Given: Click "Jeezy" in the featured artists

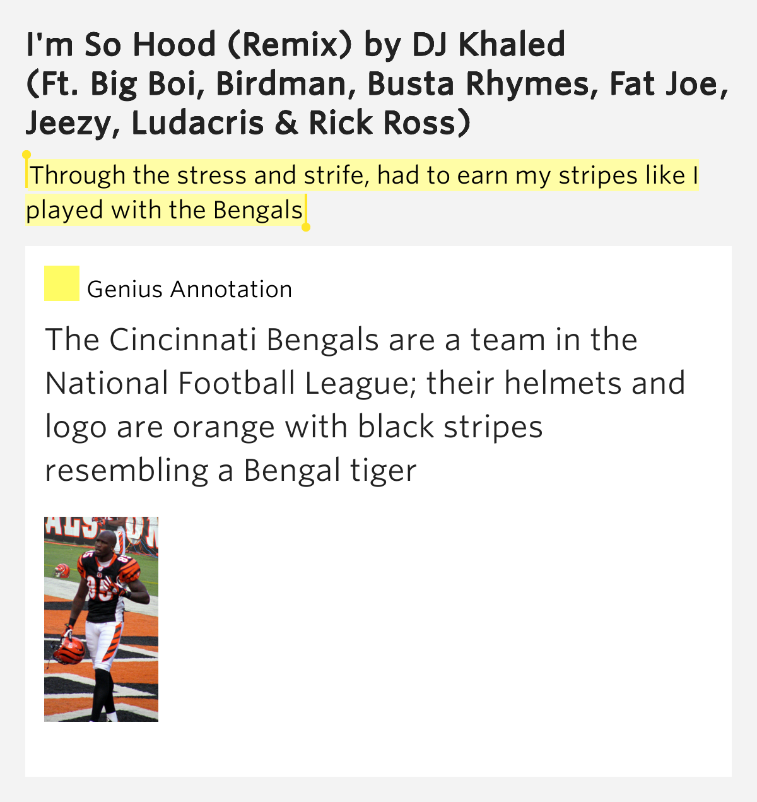Looking at the screenshot, I should 67,123.
